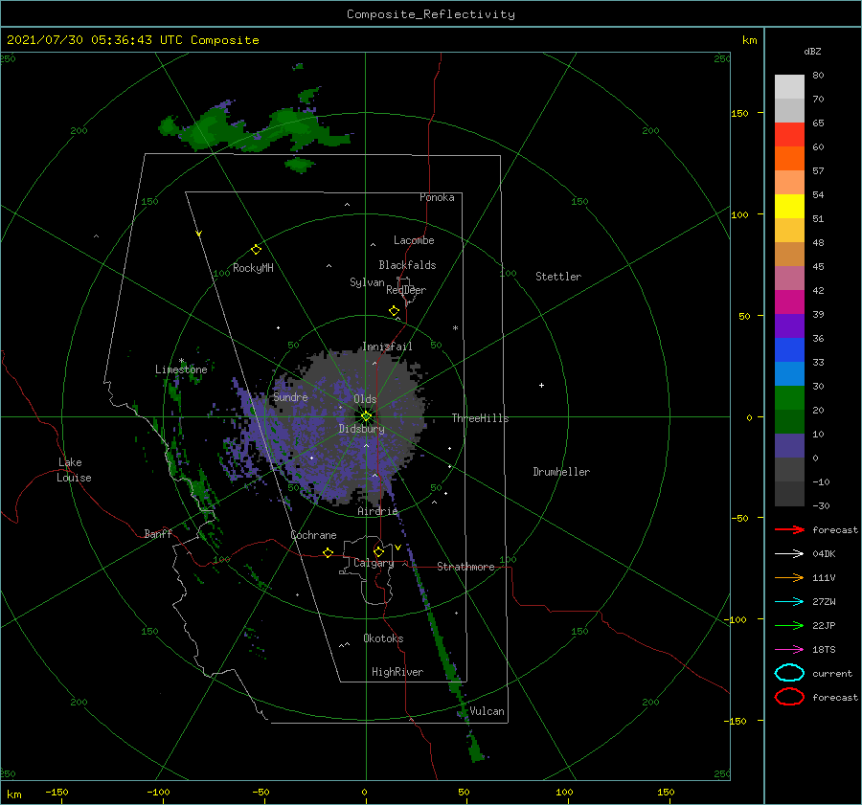Select the Blackfalds label

tap(407, 265)
